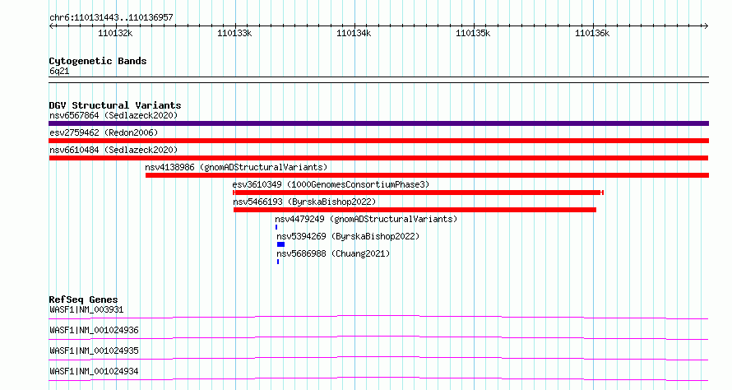732x390 pixels.
Task: Click the magenta WASF1 NM_001024935 transcript line
Action: pyautogui.click(x=378, y=358)
